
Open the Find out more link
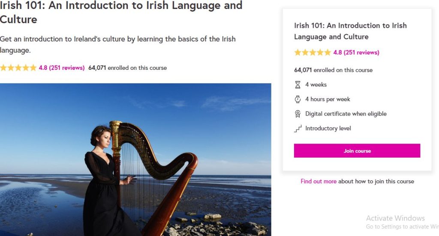click(x=319, y=181)
